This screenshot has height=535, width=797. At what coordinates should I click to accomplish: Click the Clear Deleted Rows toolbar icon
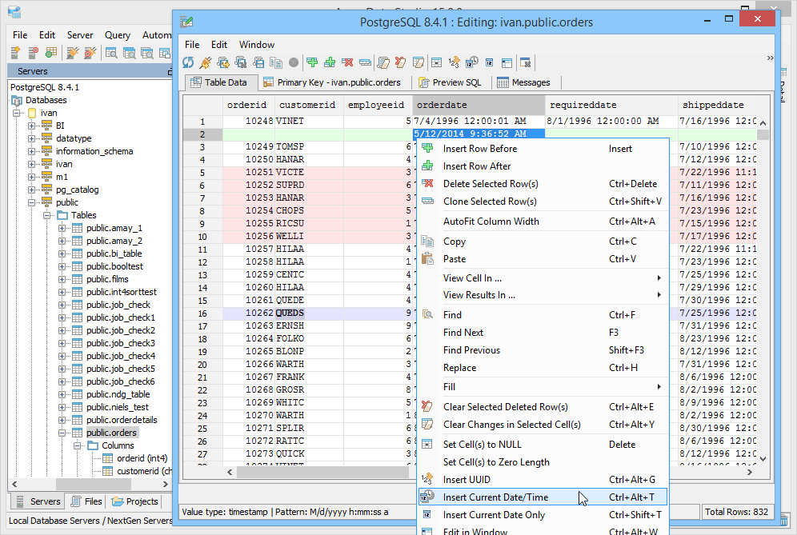(x=401, y=62)
